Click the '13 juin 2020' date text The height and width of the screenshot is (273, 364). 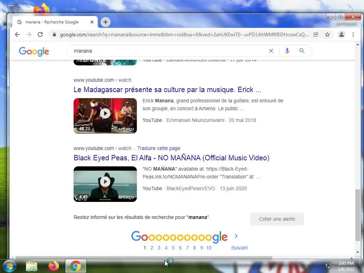point(233,188)
